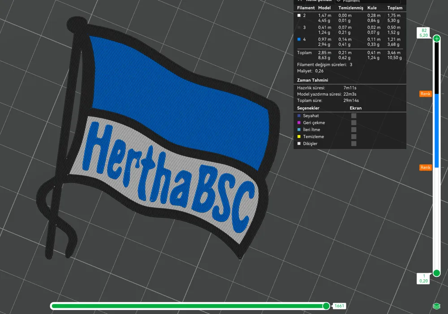Open the Filament view-mode dropdown at panel top
Viewport: 448px width, 314px height.
tap(369, 1)
